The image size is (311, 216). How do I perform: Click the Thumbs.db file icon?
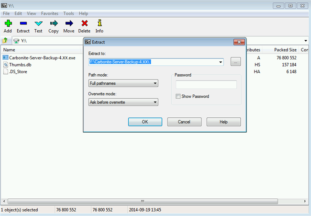6,65
